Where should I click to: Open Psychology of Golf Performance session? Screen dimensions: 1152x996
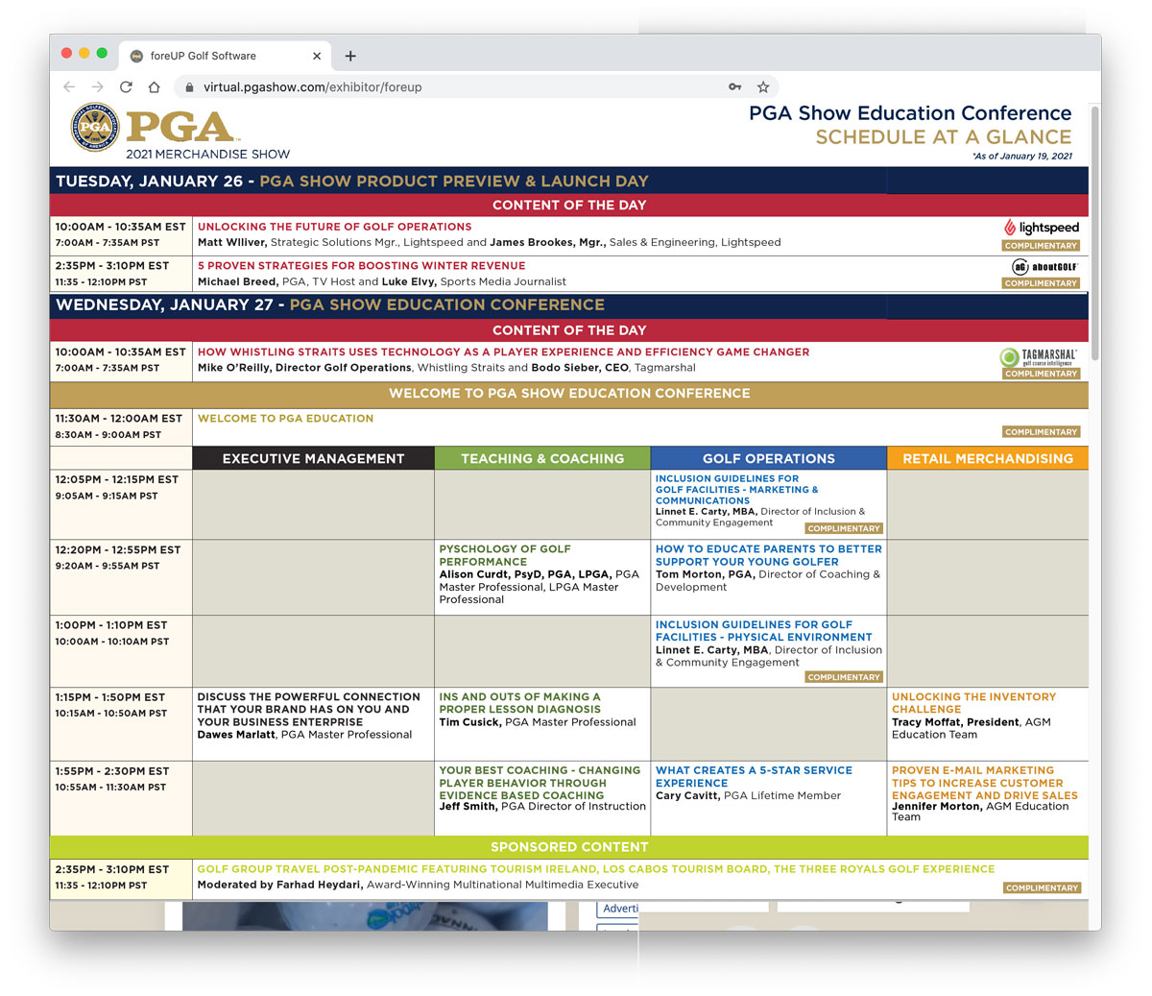[x=505, y=555]
